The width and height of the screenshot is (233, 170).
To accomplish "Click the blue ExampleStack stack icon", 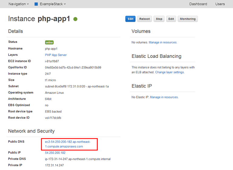I will coord(36,4).
